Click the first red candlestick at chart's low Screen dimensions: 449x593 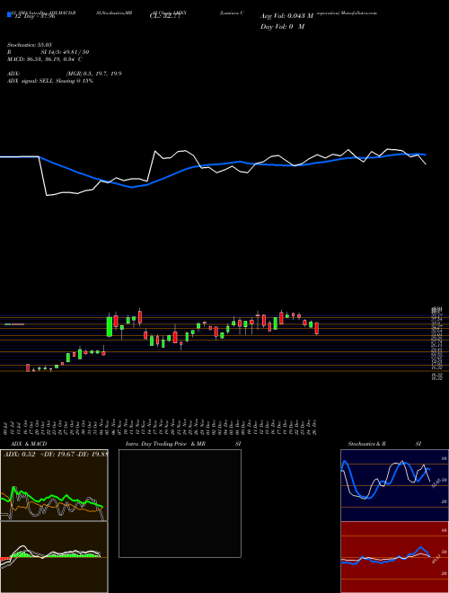click(28, 367)
